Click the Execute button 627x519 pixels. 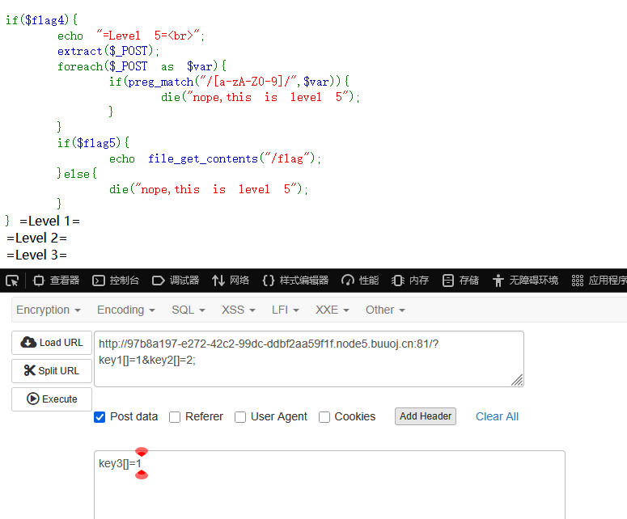pos(52,399)
